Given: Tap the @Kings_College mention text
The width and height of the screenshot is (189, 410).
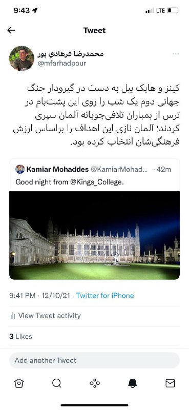Looking at the screenshot, I should tap(96, 182).
